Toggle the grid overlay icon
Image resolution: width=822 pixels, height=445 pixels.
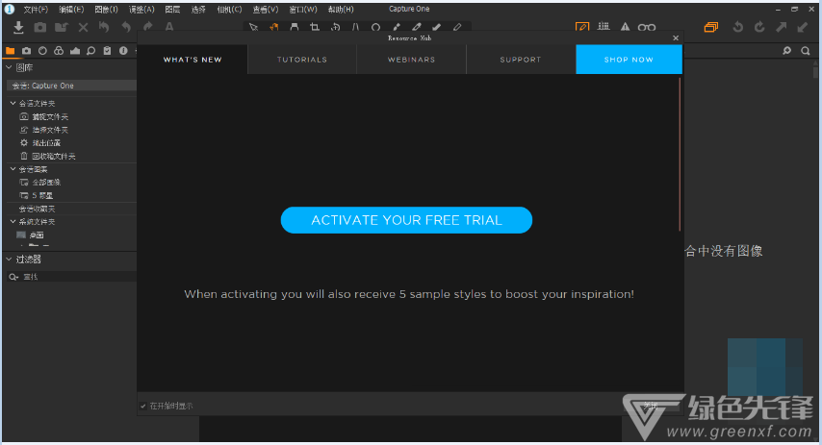pos(604,27)
